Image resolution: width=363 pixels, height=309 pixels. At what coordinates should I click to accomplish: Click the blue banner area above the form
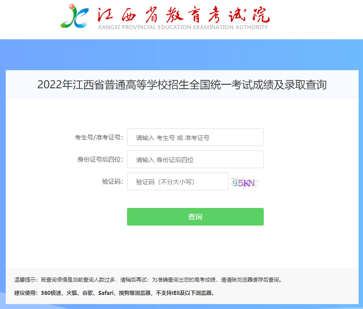point(182,55)
